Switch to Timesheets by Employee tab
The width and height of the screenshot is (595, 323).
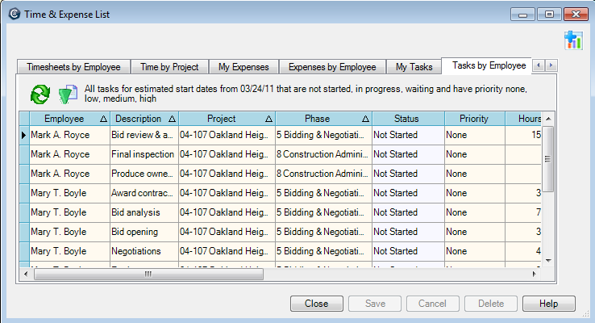point(73,67)
